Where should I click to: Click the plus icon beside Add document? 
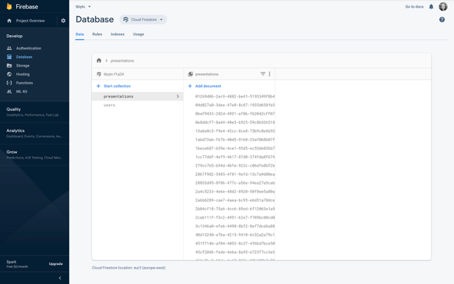(190, 86)
